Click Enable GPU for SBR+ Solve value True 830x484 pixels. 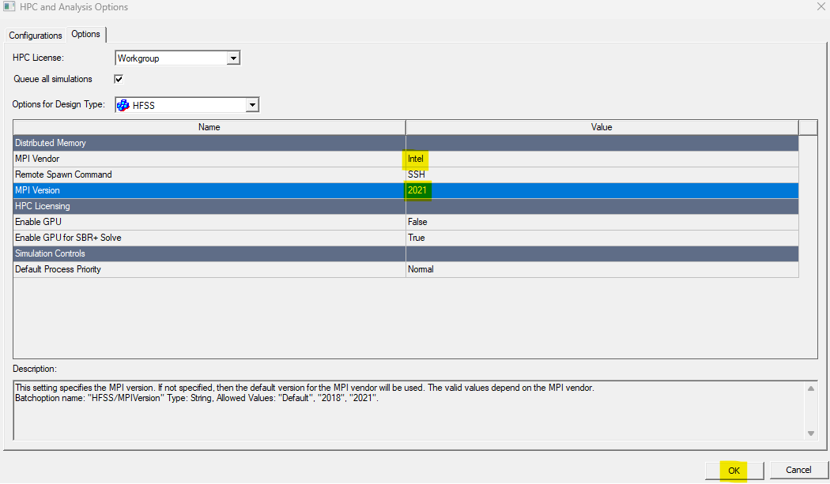(x=416, y=238)
